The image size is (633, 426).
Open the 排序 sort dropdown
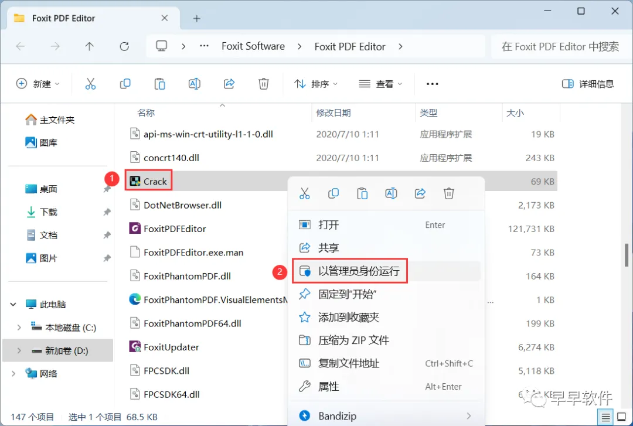[x=316, y=84]
